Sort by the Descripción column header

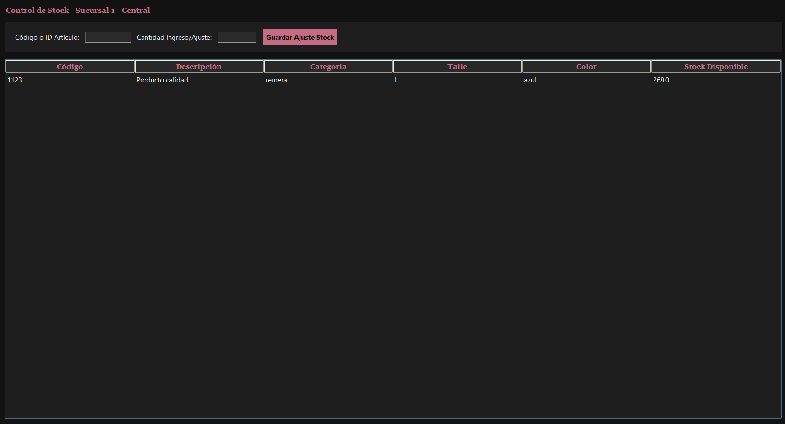point(199,66)
